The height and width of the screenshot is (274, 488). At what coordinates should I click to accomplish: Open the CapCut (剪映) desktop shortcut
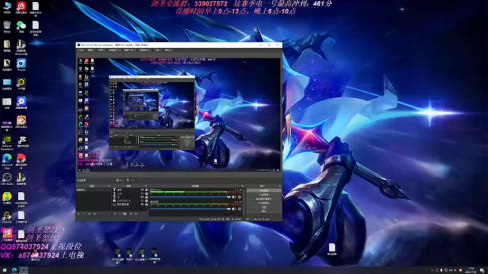click(x=23, y=141)
